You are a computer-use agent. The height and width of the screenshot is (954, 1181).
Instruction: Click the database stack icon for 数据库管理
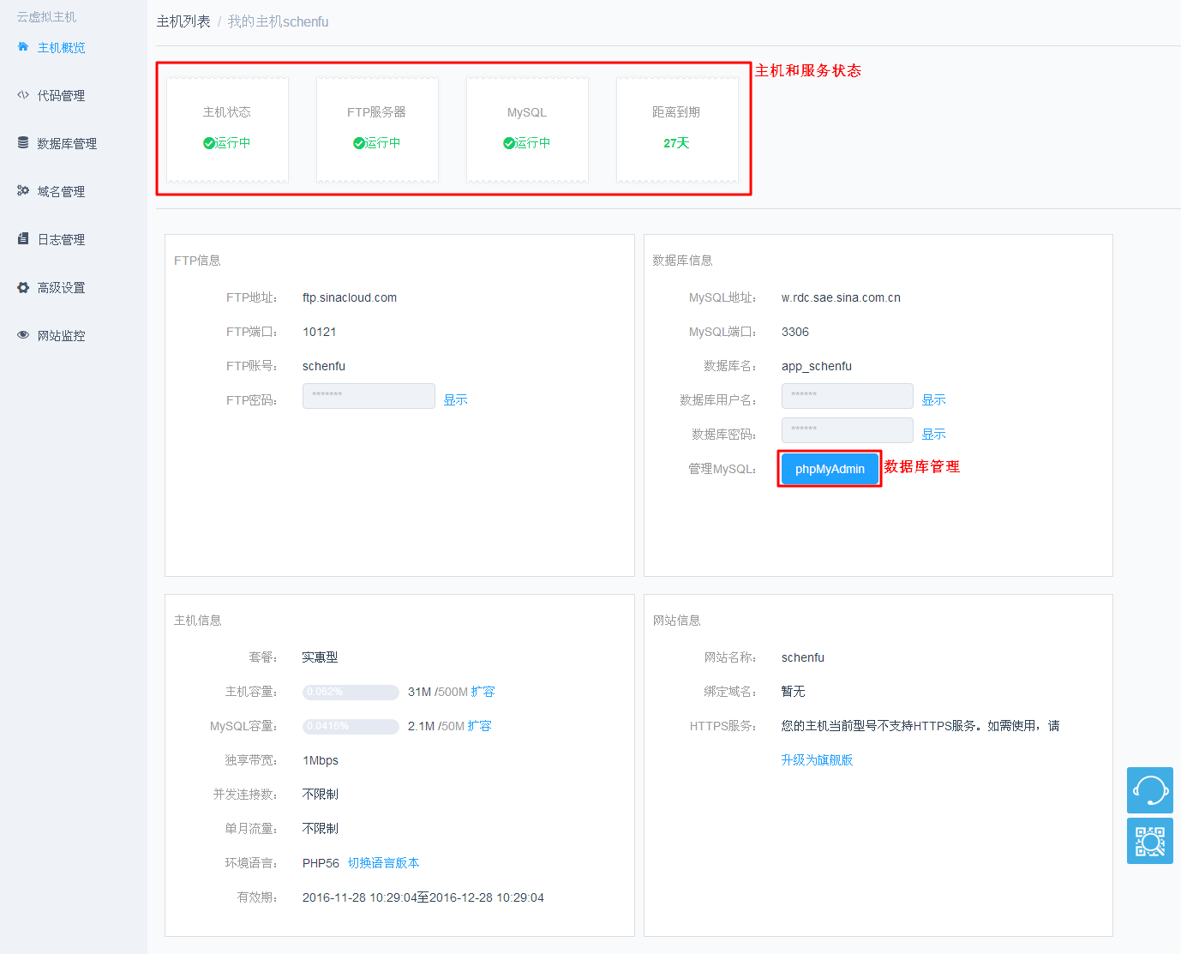click(23, 143)
